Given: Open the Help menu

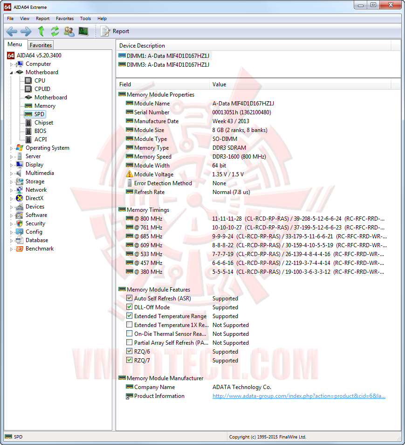Looking at the screenshot, I should coord(102,19).
